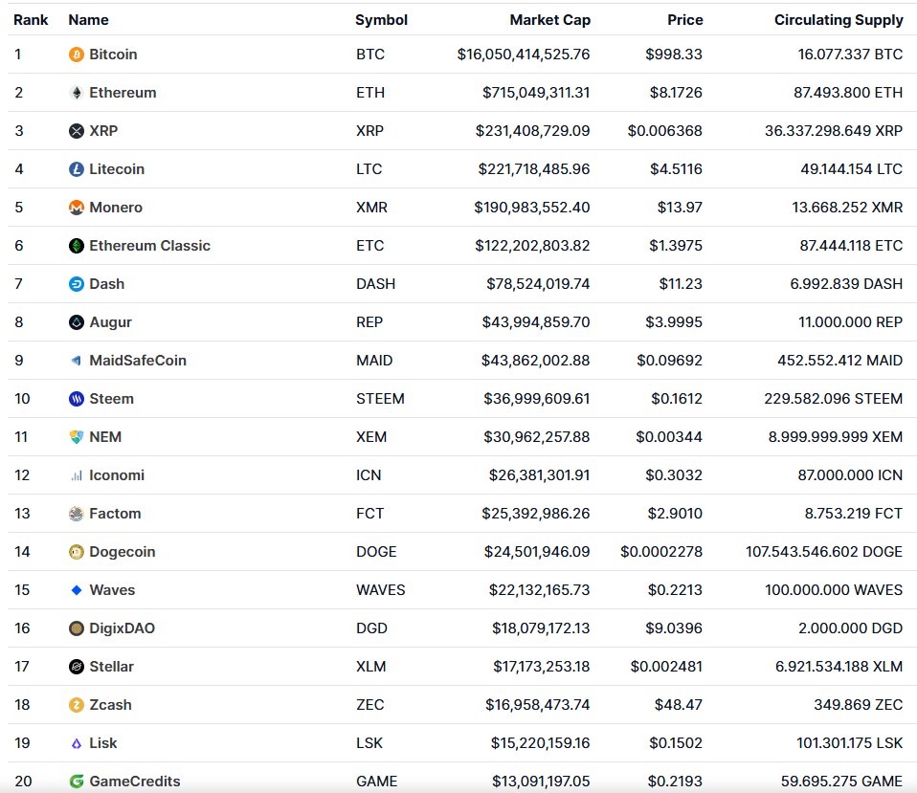Click the Bitcoin coin icon

[76, 55]
